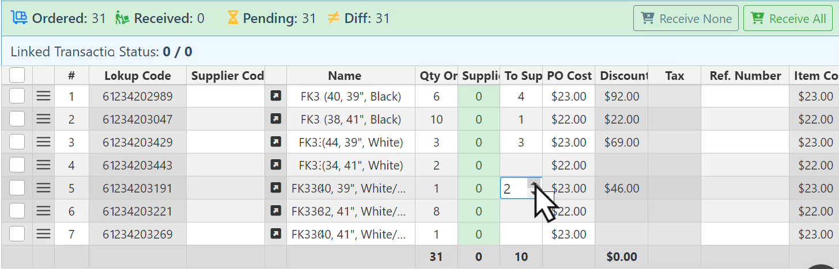839x269 pixels.
Task: Click the Lokup Code column header
Action: [x=138, y=76]
